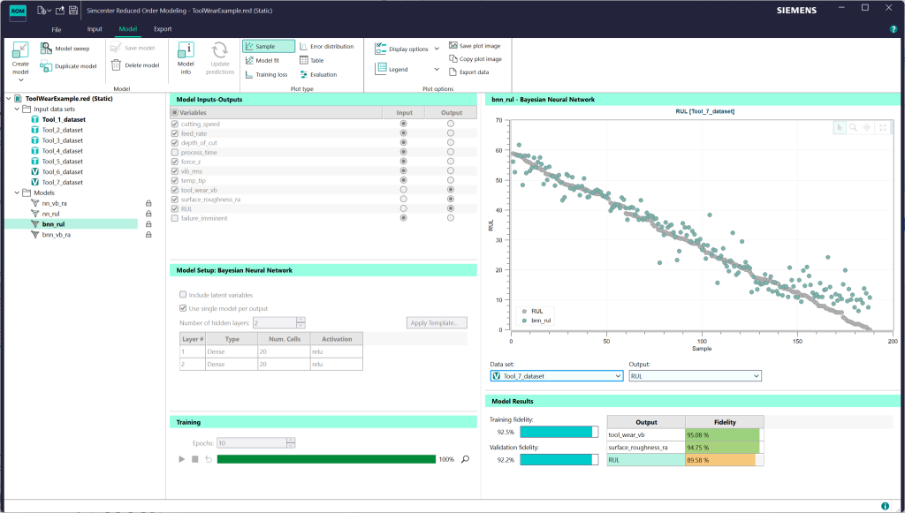Stop training with the stop button
Image resolution: width=905 pixels, height=513 pixels.
(195, 459)
